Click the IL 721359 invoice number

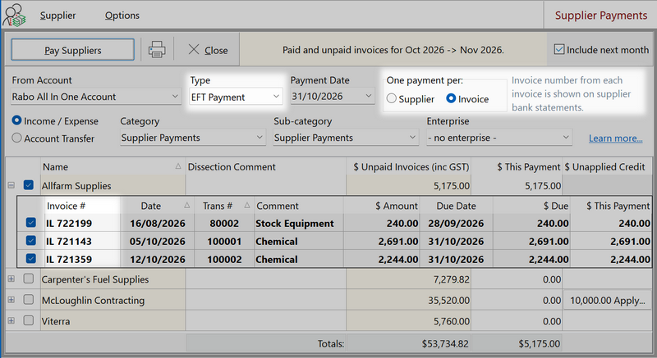coord(69,260)
